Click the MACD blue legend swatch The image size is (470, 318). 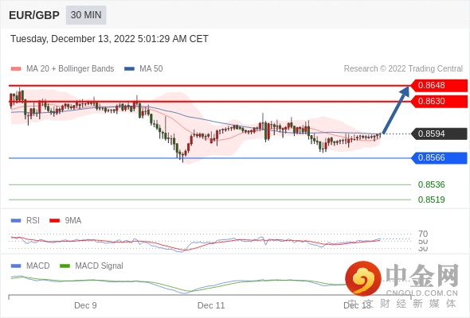click(x=16, y=266)
